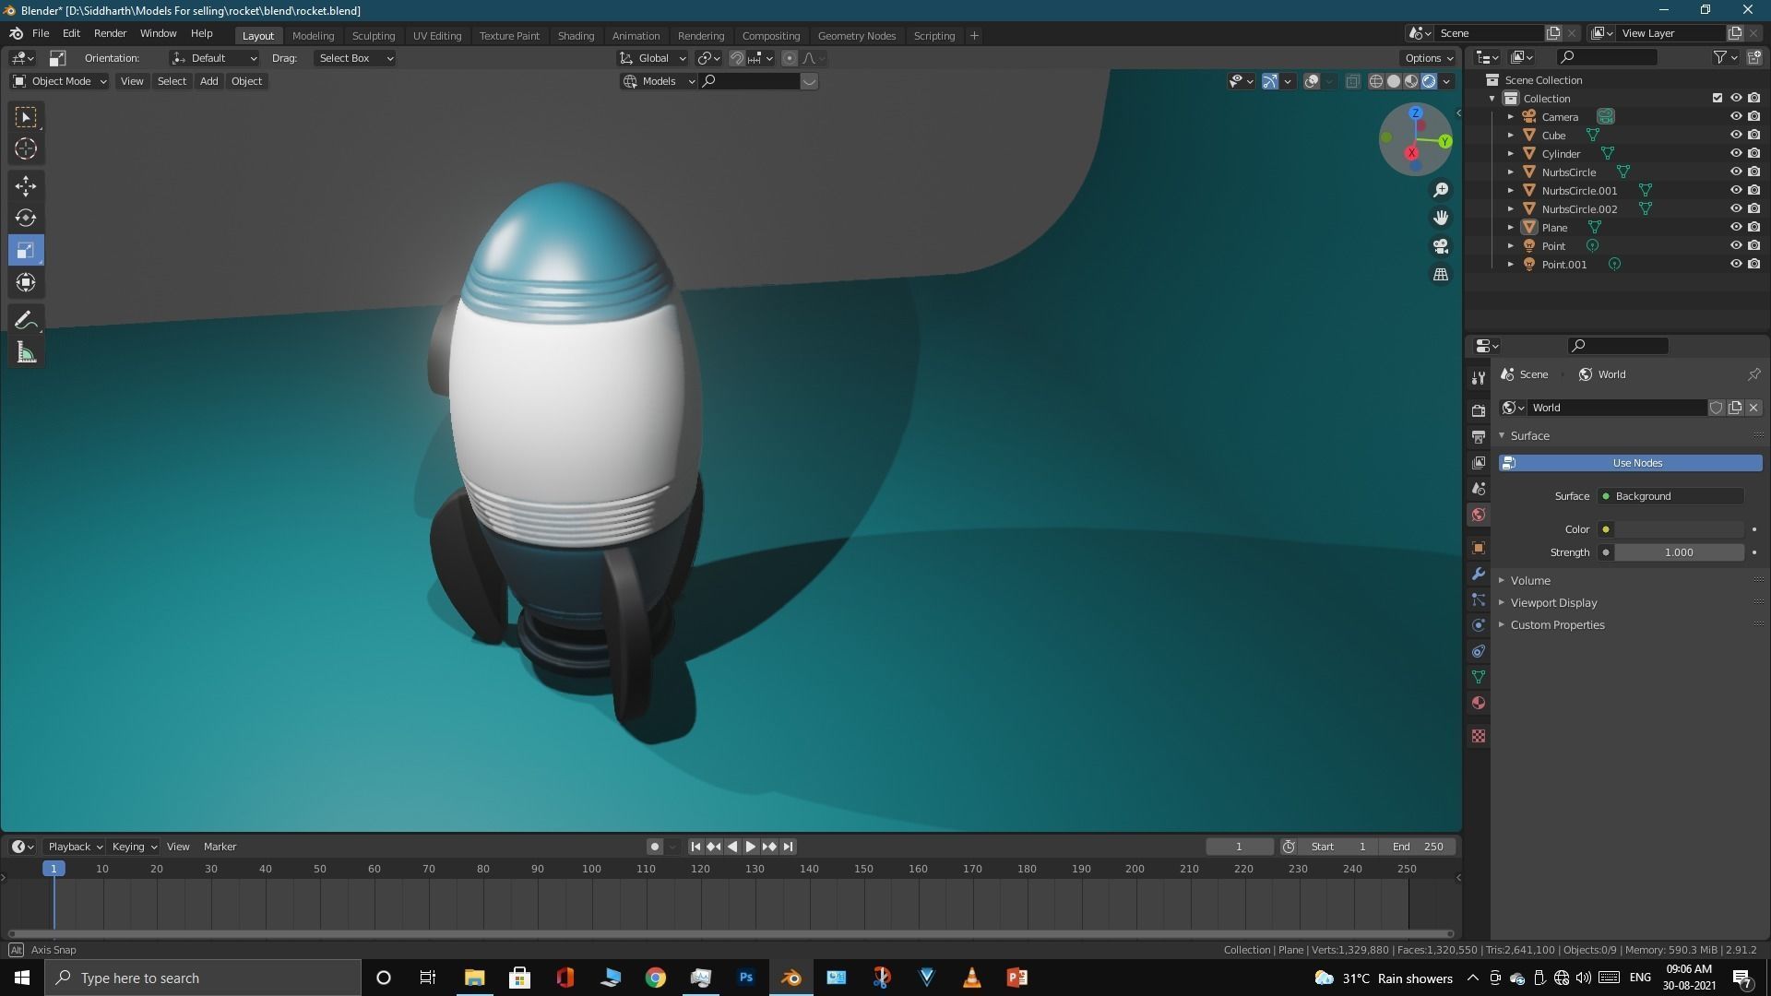Toggle visibility of Plane object
Viewport: 1771px width, 996px height.
[1735, 227]
